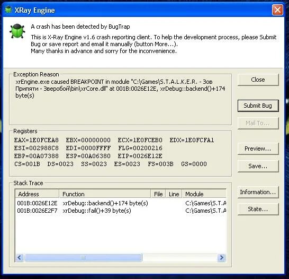The width and height of the screenshot is (289, 279).
Task: Click the XRay Engine title bar text
Action: (34, 10)
